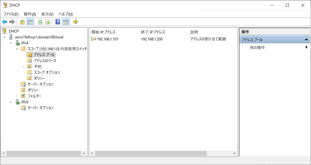Open the ヘルプ(H) menu

[66, 14]
